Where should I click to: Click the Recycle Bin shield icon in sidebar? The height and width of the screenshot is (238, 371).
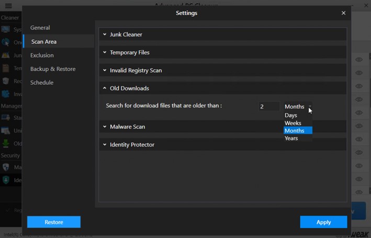point(5,81)
